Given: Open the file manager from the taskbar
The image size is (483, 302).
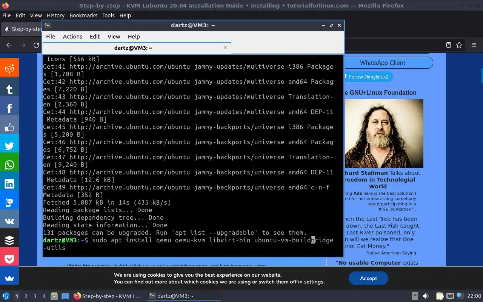Looking at the screenshot, I should (54, 296).
